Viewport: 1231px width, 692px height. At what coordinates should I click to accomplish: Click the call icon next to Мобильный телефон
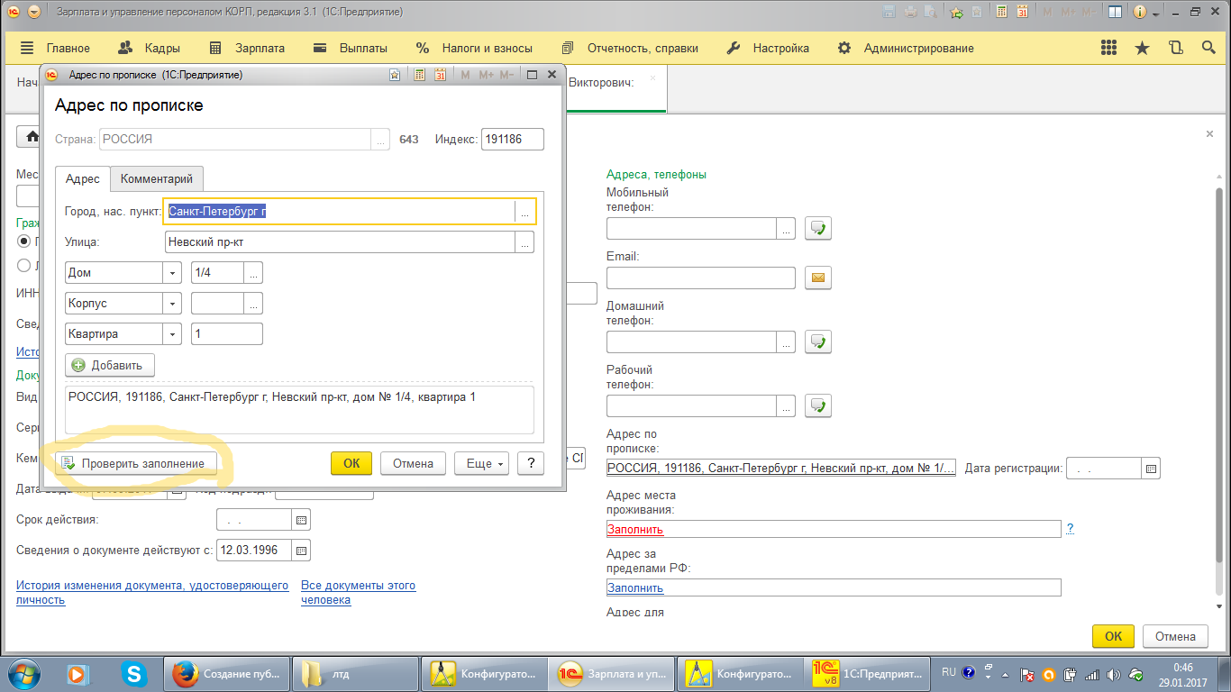pyautogui.click(x=818, y=228)
